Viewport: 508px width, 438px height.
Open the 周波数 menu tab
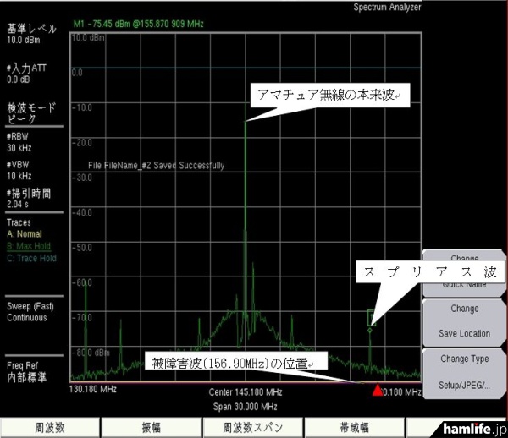coord(51,428)
